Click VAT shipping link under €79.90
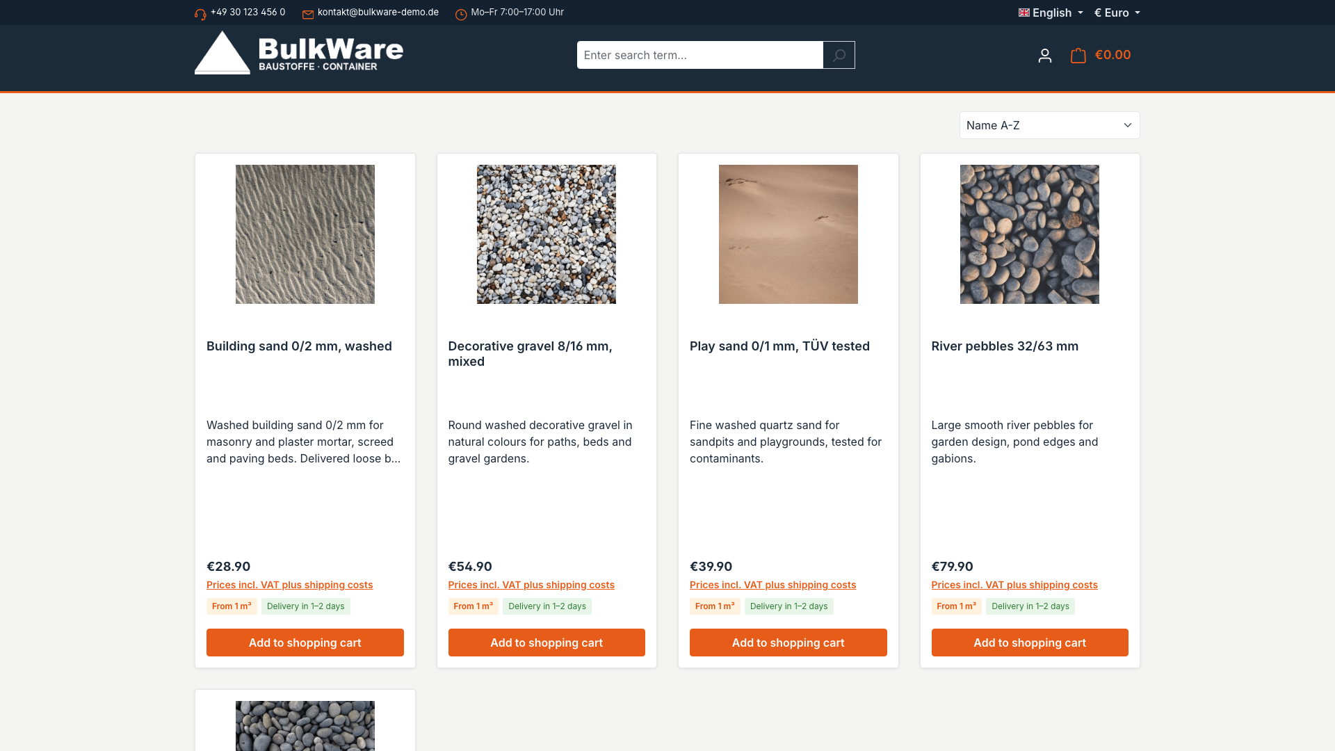The width and height of the screenshot is (1335, 751). point(1014,585)
